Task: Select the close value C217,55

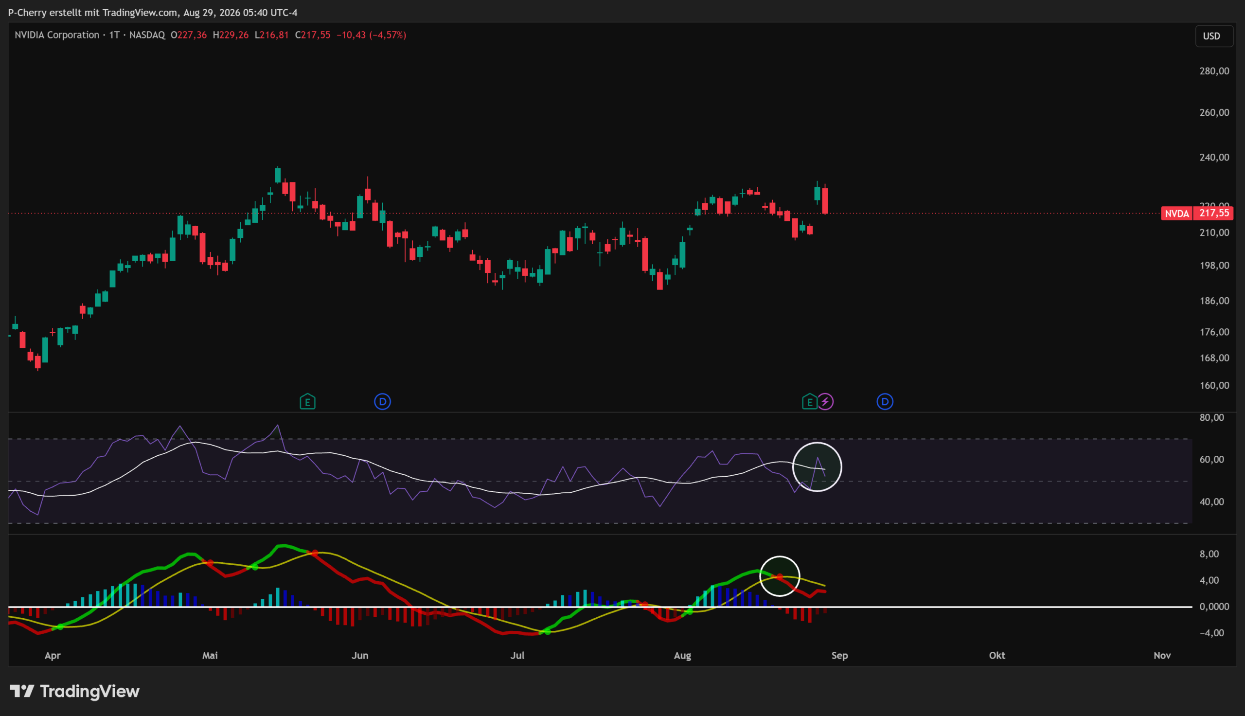Action: (313, 35)
